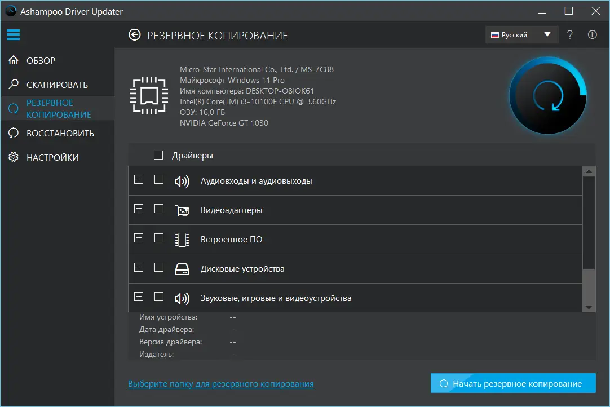Click the Имя компьютера: DESKTOP-O8IOK61 text

tap(246, 91)
